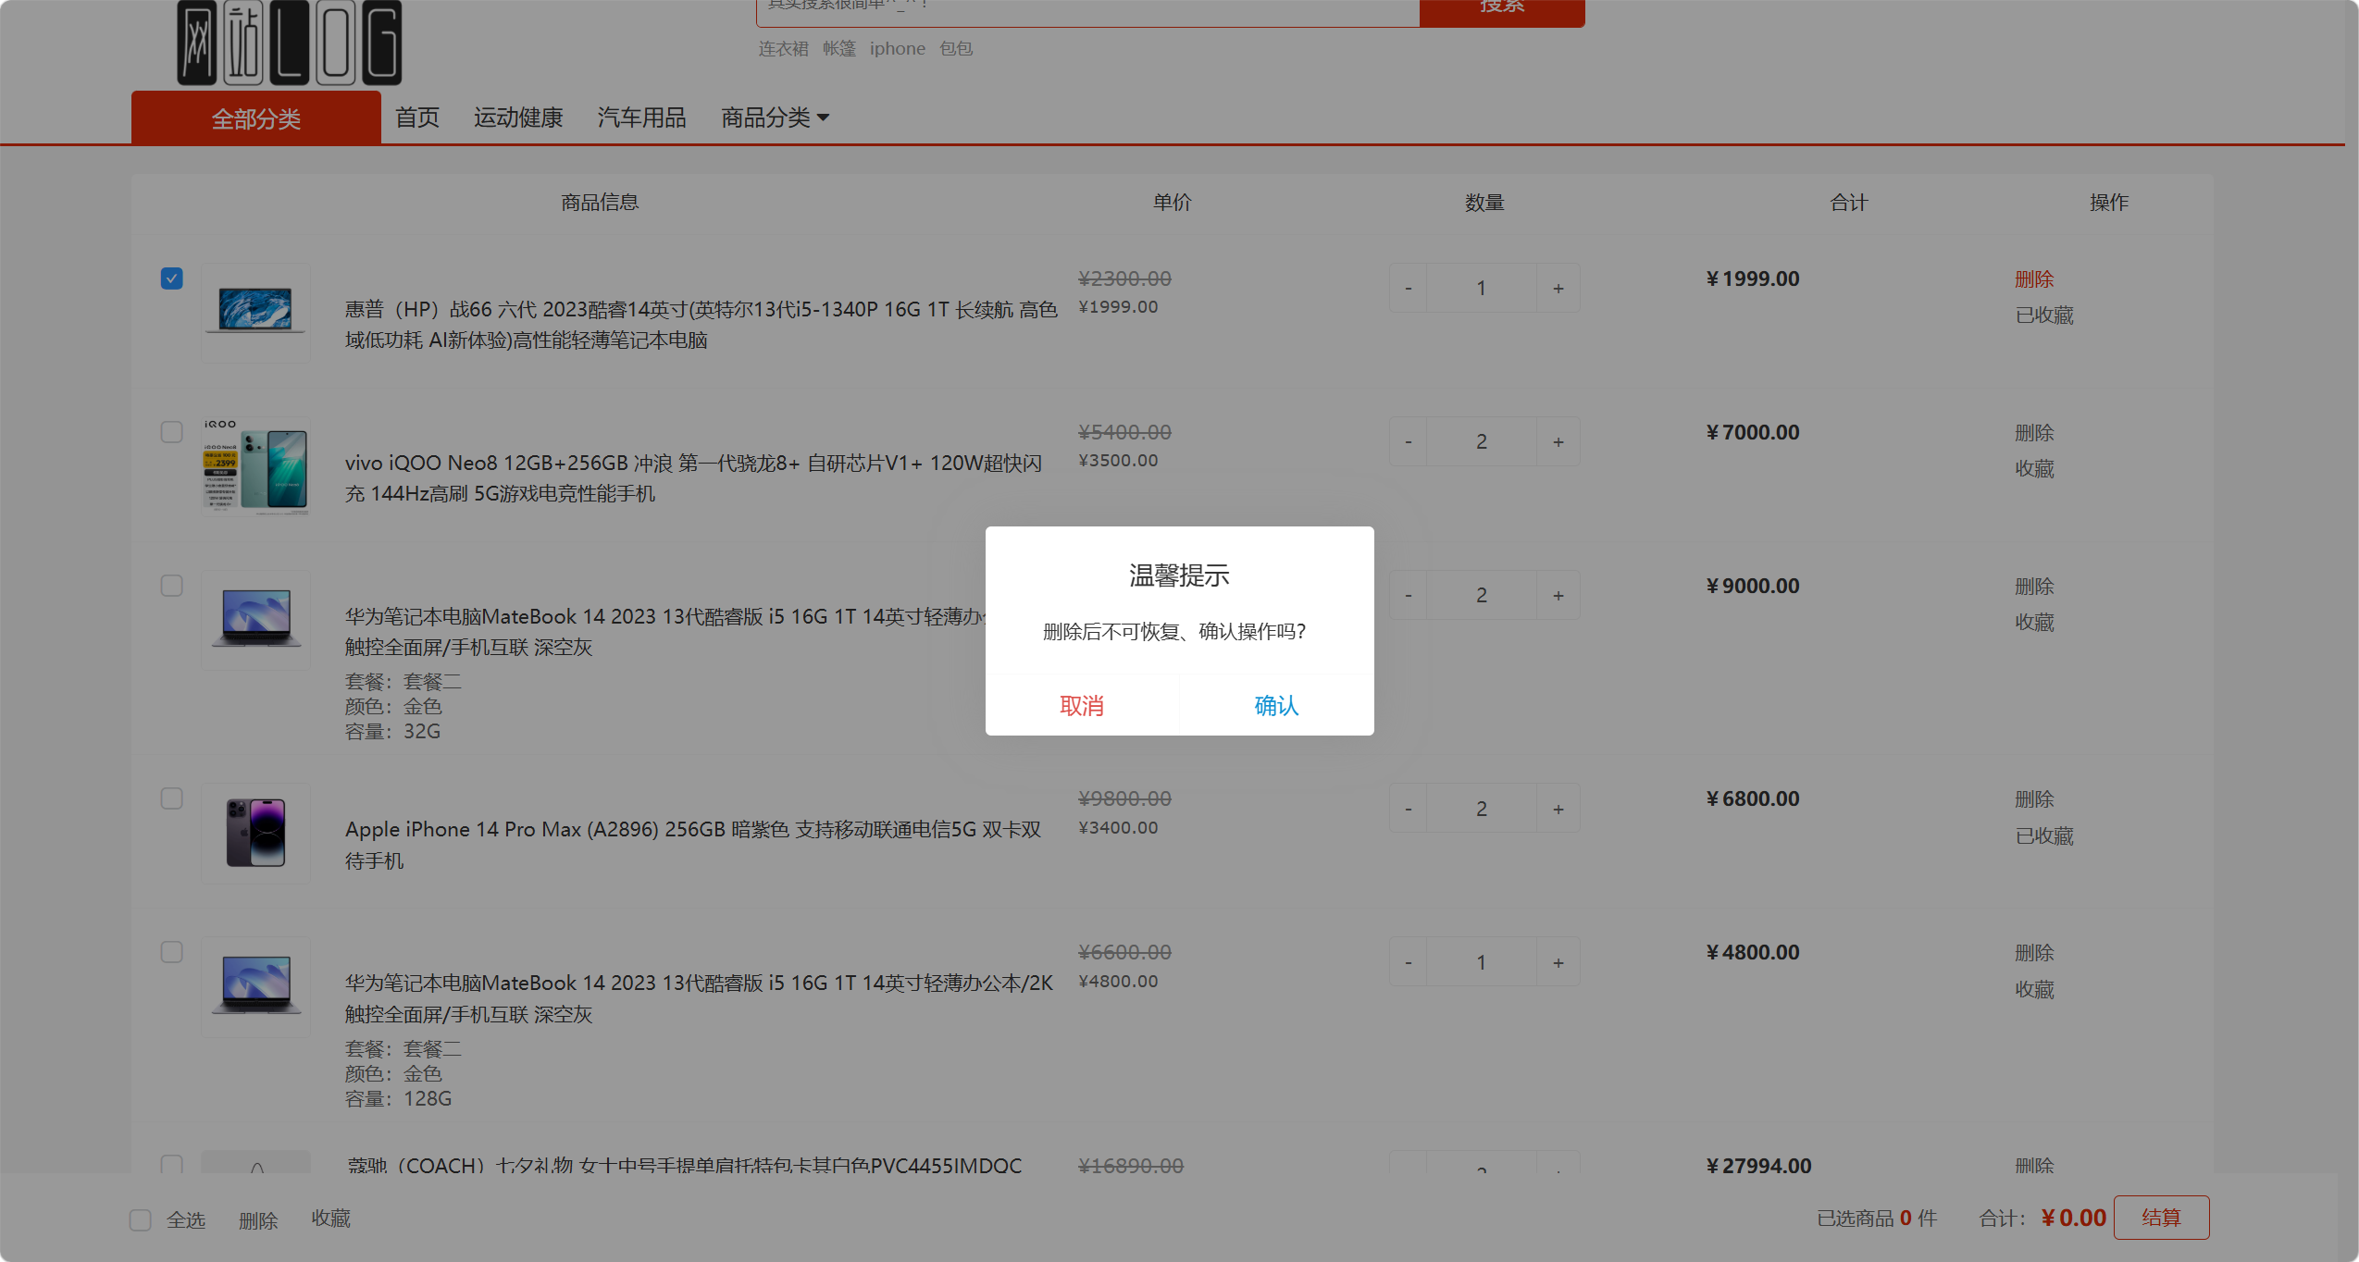Uncheck the HP 战66 laptop checkbox
The width and height of the screenshot is (2359, 1262).
click(x=172, y=278)
